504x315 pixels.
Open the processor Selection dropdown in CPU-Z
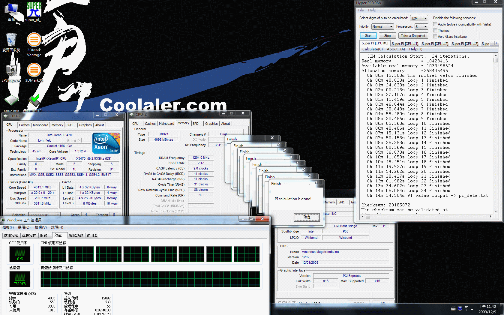[44, 214]
